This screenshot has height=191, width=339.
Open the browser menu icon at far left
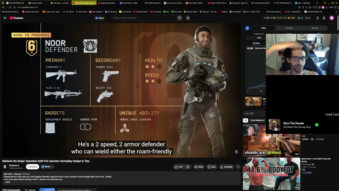pos(3,3)
